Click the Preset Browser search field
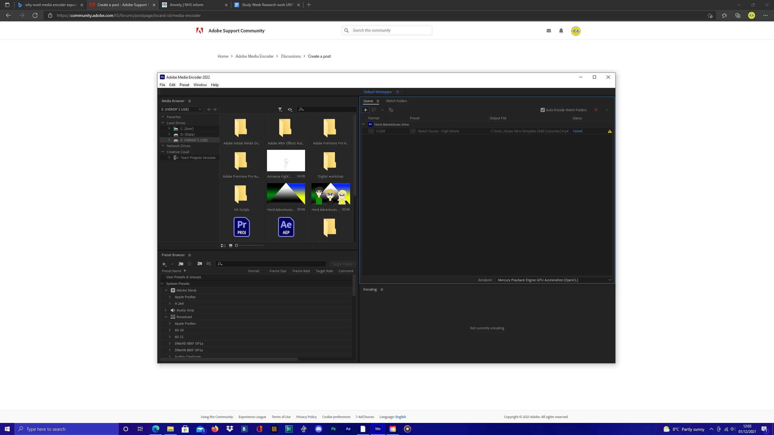Image resolution: width=774 pixels, height=435 pixels. [x=272, y=264]
